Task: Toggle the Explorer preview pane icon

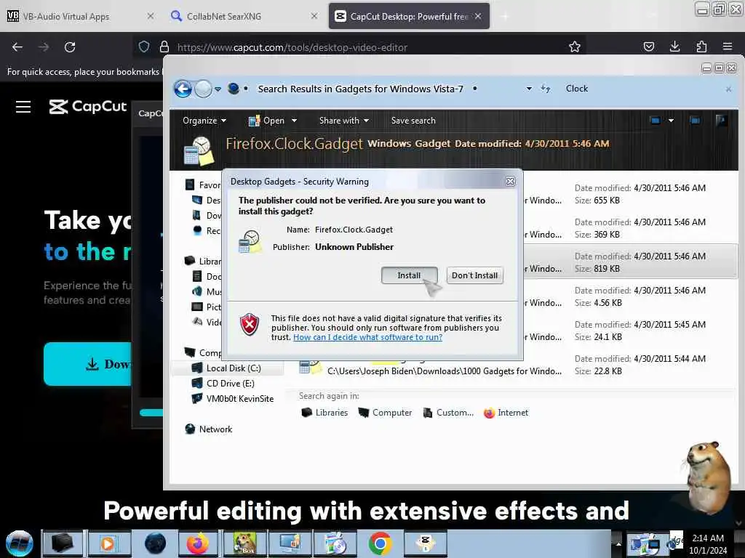Action: tap(695, 121)
